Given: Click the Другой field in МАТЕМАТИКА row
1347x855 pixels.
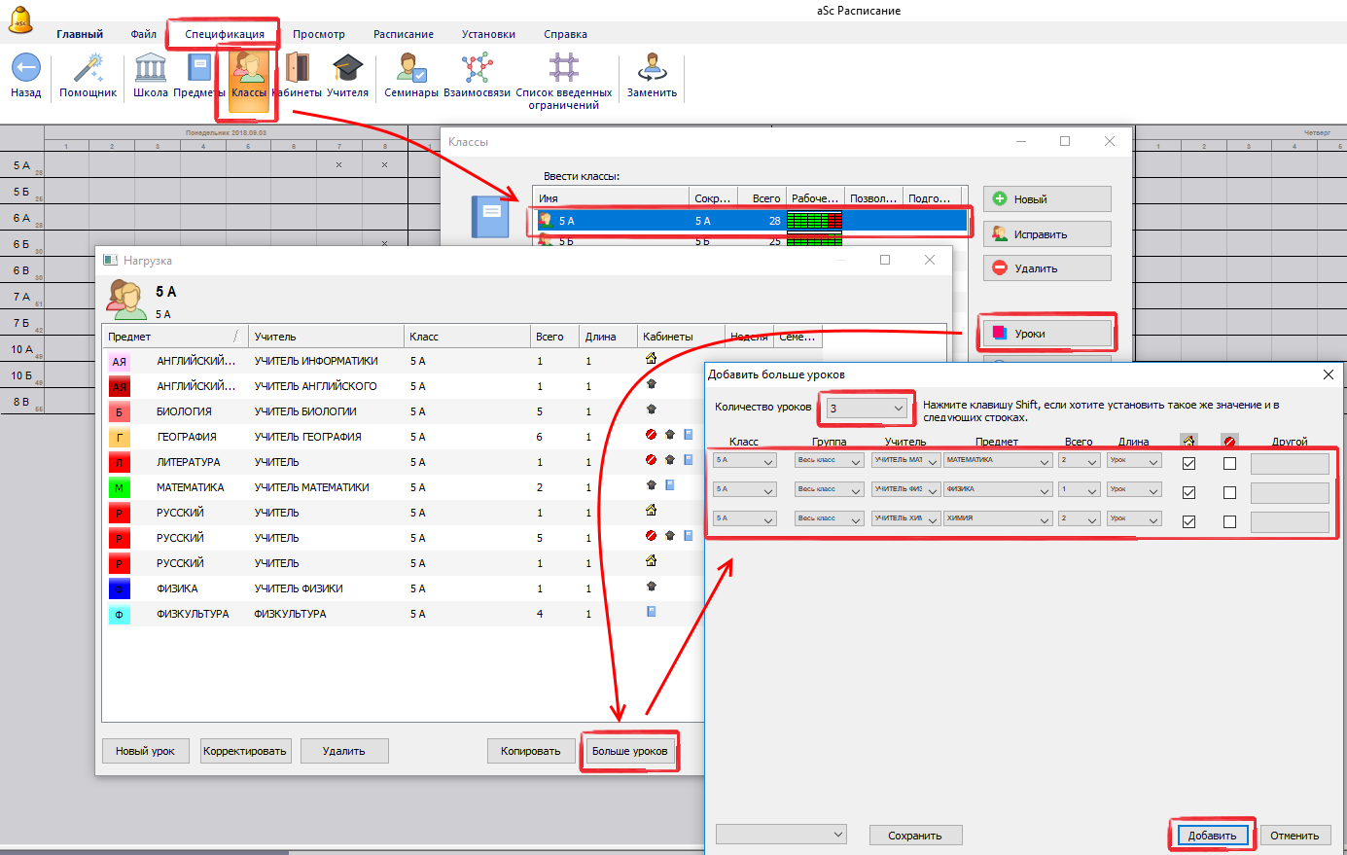Looking at the screenshot, I should point(1289,464).
